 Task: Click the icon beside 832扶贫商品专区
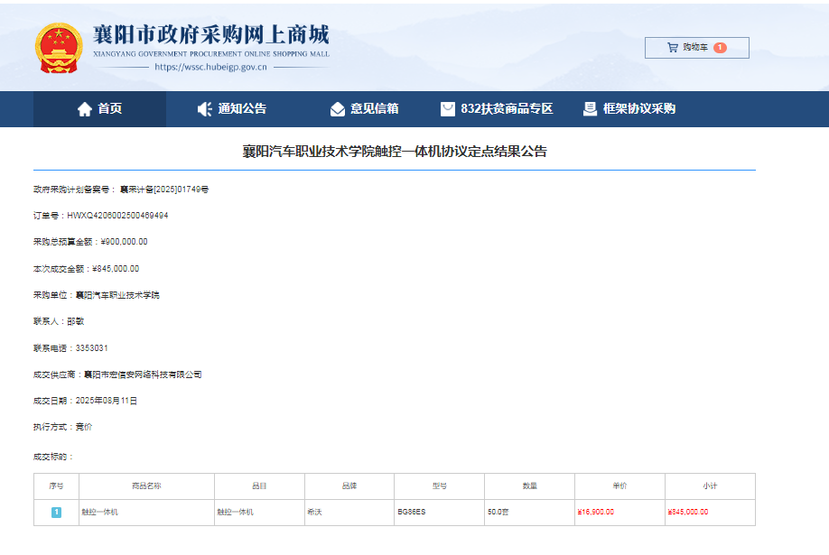pyautogui.click(x=448, y=109)
